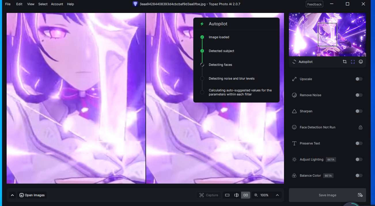Open the Account menu
Viewport: 375px width, 206px height.
point(57,4)
